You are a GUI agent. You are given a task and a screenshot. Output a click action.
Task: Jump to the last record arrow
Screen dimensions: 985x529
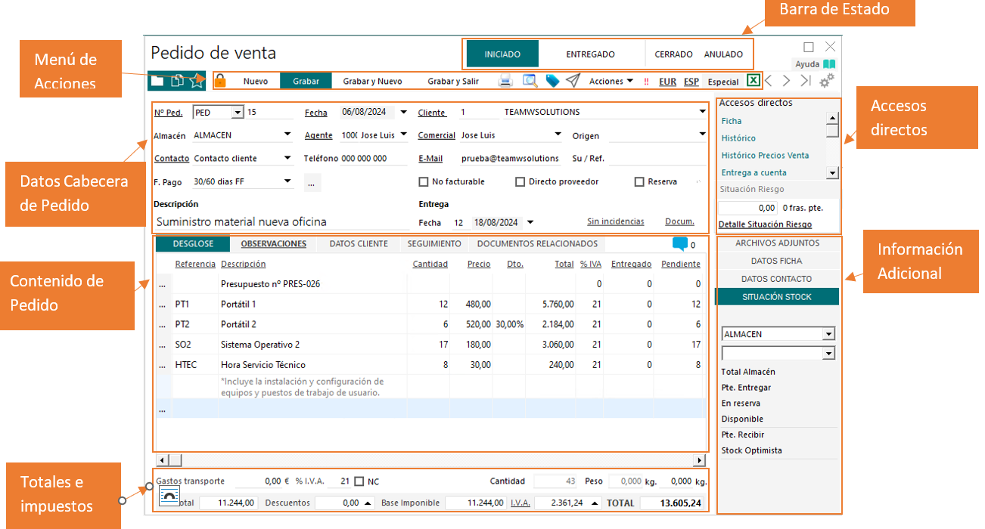point(806,81)
